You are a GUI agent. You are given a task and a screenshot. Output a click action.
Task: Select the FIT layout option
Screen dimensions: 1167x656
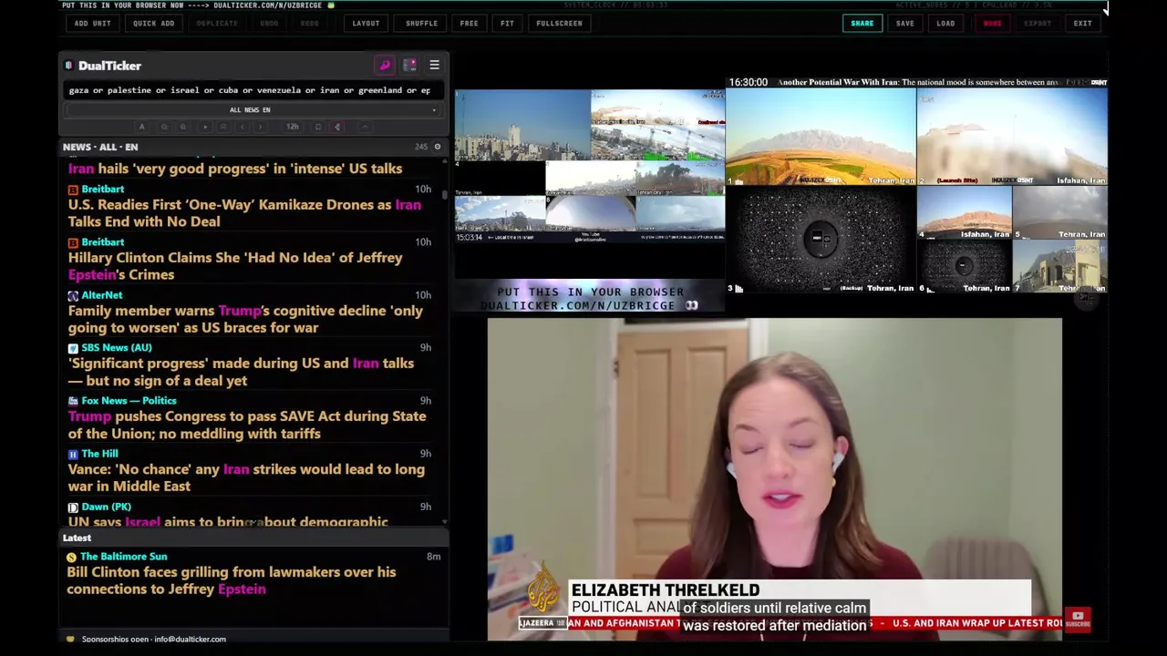(x=507, y=23)
